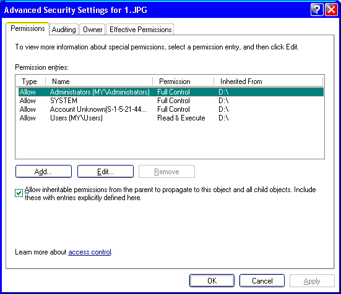This screenshot has width=341, height=294.
Task: Select the Permissions tab
Action: pos(28,28)
